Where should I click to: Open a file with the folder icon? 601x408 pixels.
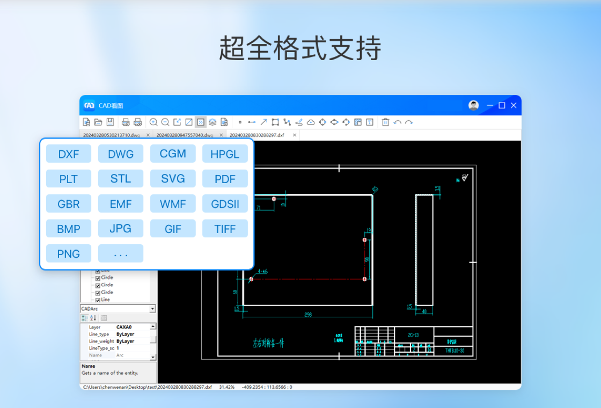click(x=98, y=122)
